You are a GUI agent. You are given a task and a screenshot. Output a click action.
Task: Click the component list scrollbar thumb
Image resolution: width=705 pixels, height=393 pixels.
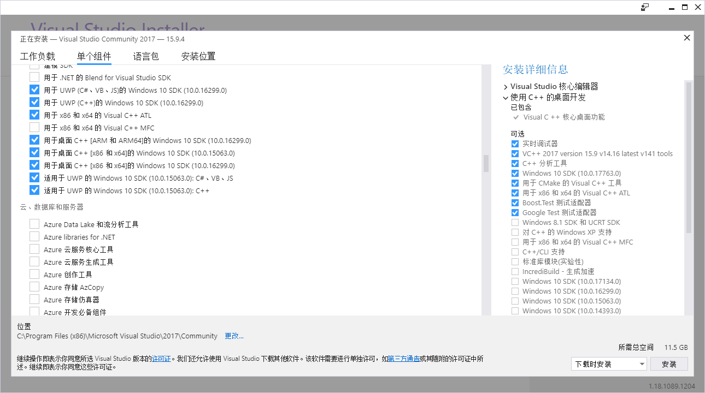tap(485, 163)
